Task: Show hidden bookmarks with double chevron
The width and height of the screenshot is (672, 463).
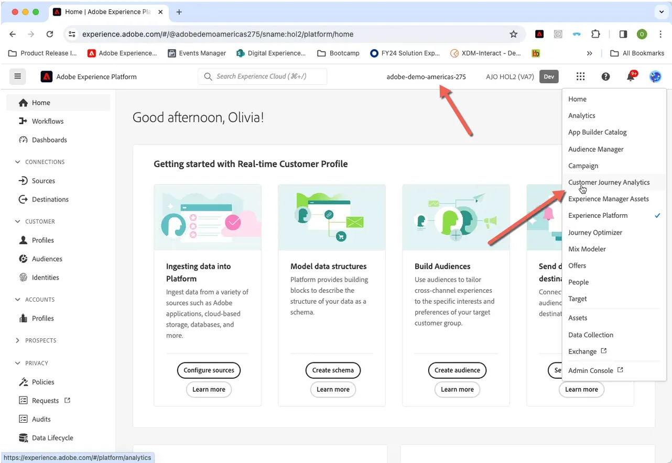Action: [590, 53]
